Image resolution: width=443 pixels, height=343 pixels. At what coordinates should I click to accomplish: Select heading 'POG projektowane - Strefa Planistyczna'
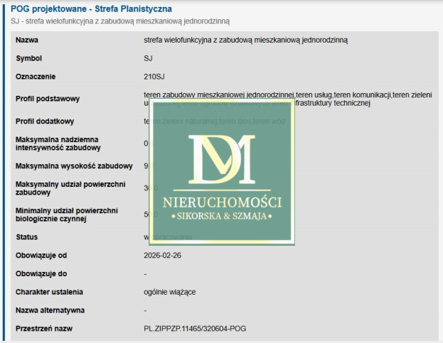pos(91,9)
